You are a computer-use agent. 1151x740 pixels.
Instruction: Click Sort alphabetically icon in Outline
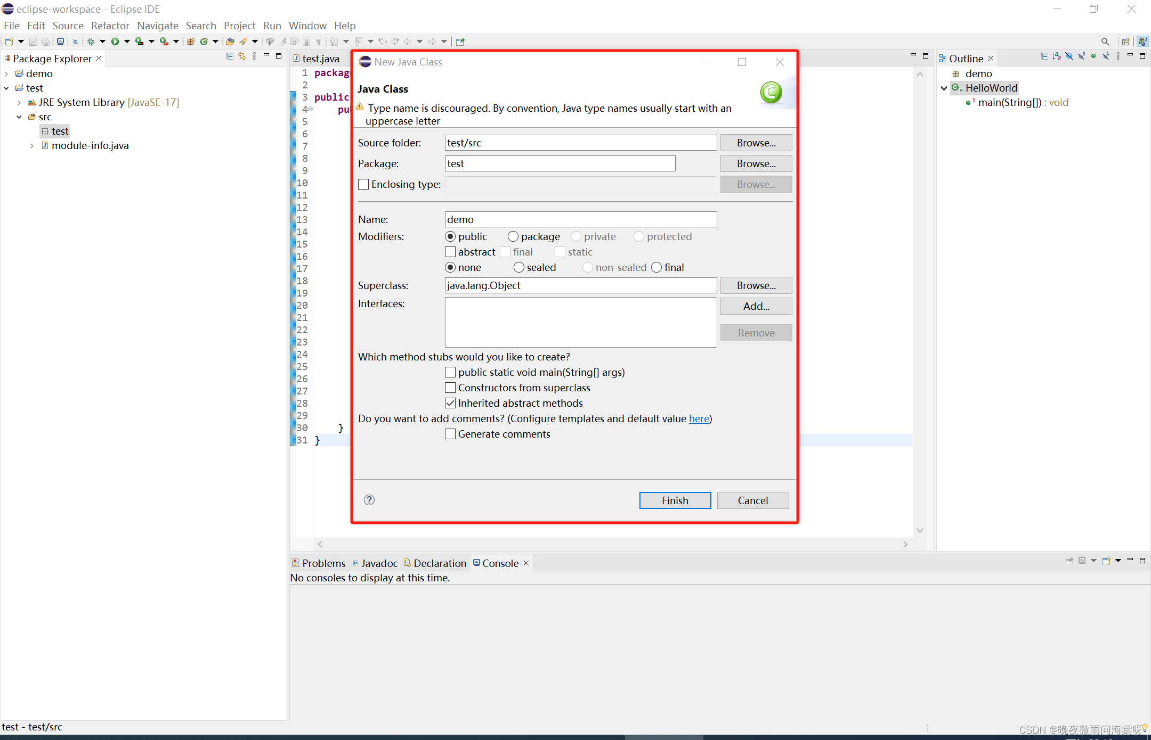point(1057,56)
